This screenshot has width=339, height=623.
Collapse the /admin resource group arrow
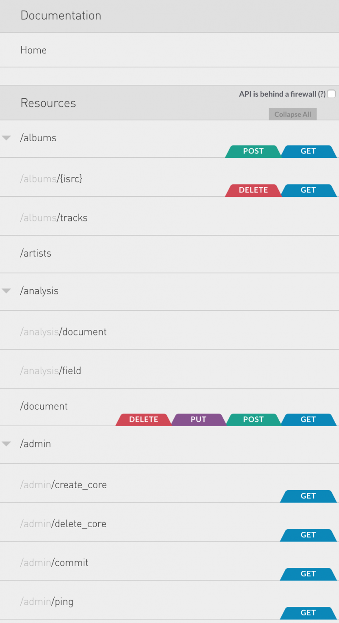6,444
